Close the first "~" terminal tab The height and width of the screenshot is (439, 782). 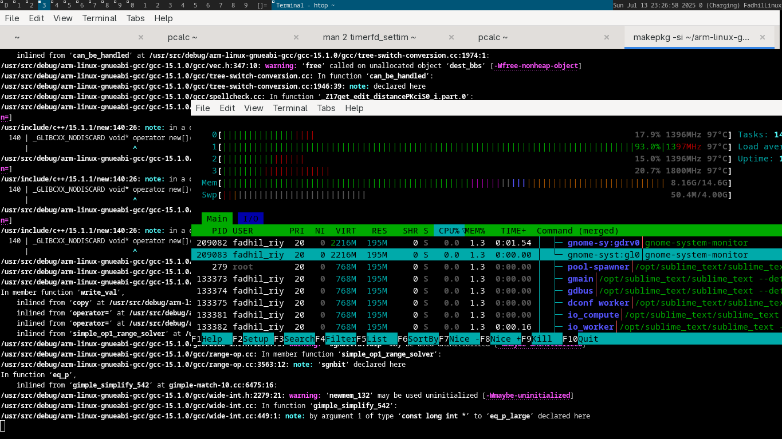[141, 37]
